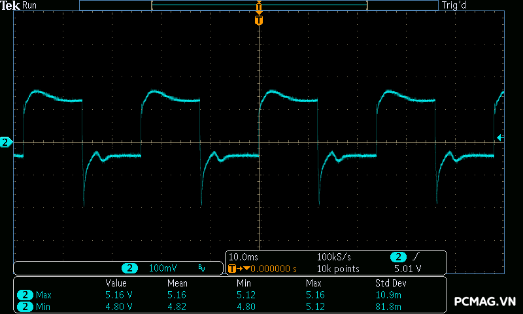
Task: Select the channel 2 ground reference marker
Action: pos(6,142)
